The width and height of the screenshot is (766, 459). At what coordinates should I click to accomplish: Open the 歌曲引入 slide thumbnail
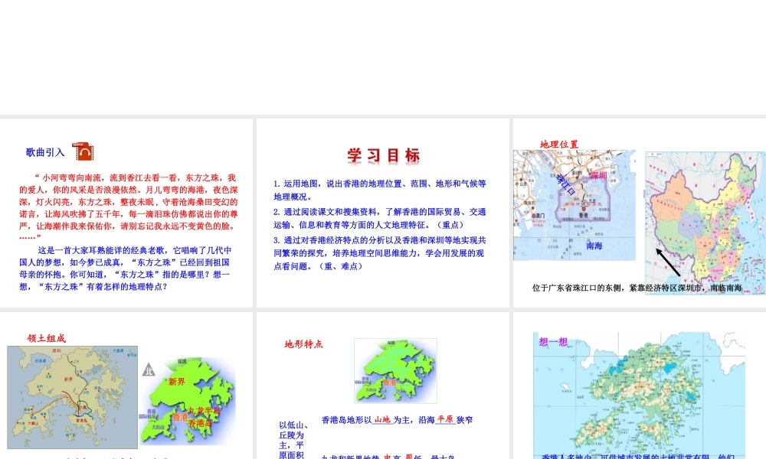point(126,213)
